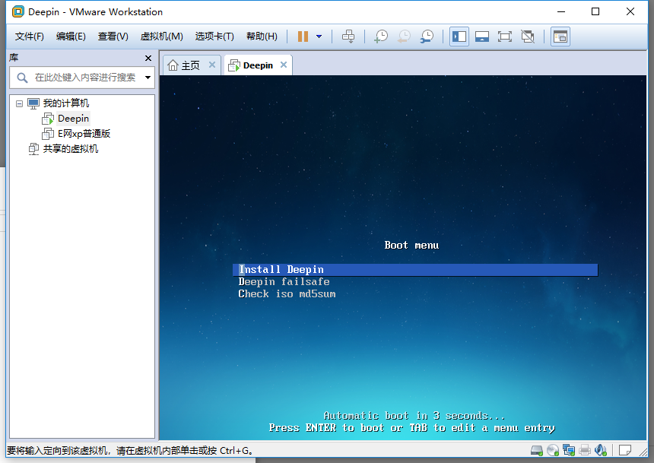This screenshot has height=463, width=654.
Task: Select the Deepin VM in the library
Action: click(74, 119)
